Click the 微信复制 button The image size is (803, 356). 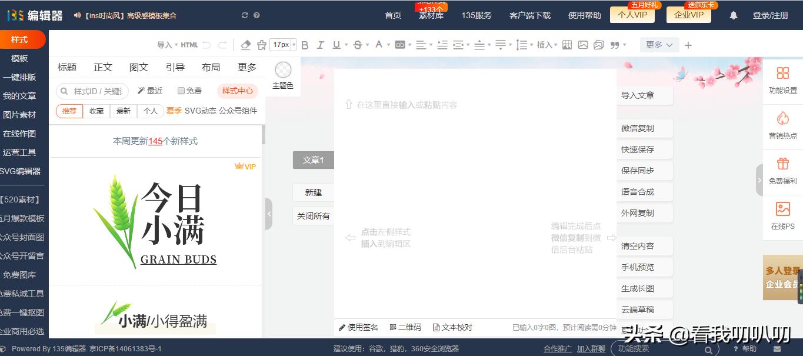pos(644,128)
